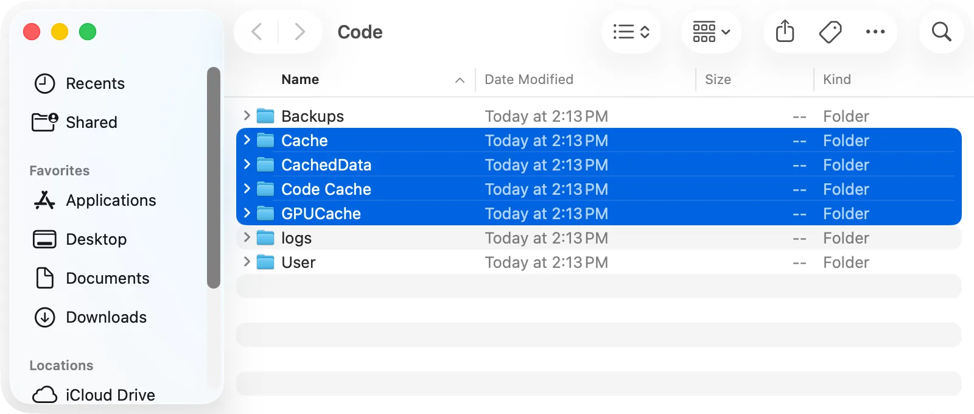Select the Cache folder name
This screenshot has height=414, width=974.
tap(304, 141)
